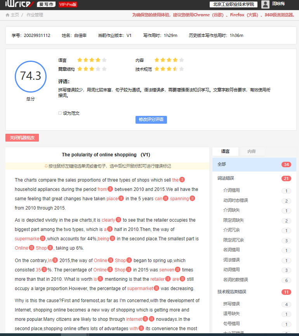Click the annotation marker after "being"

[112, 238]
